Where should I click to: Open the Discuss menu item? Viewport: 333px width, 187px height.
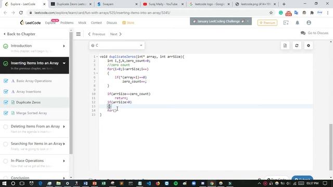[112, 23]
